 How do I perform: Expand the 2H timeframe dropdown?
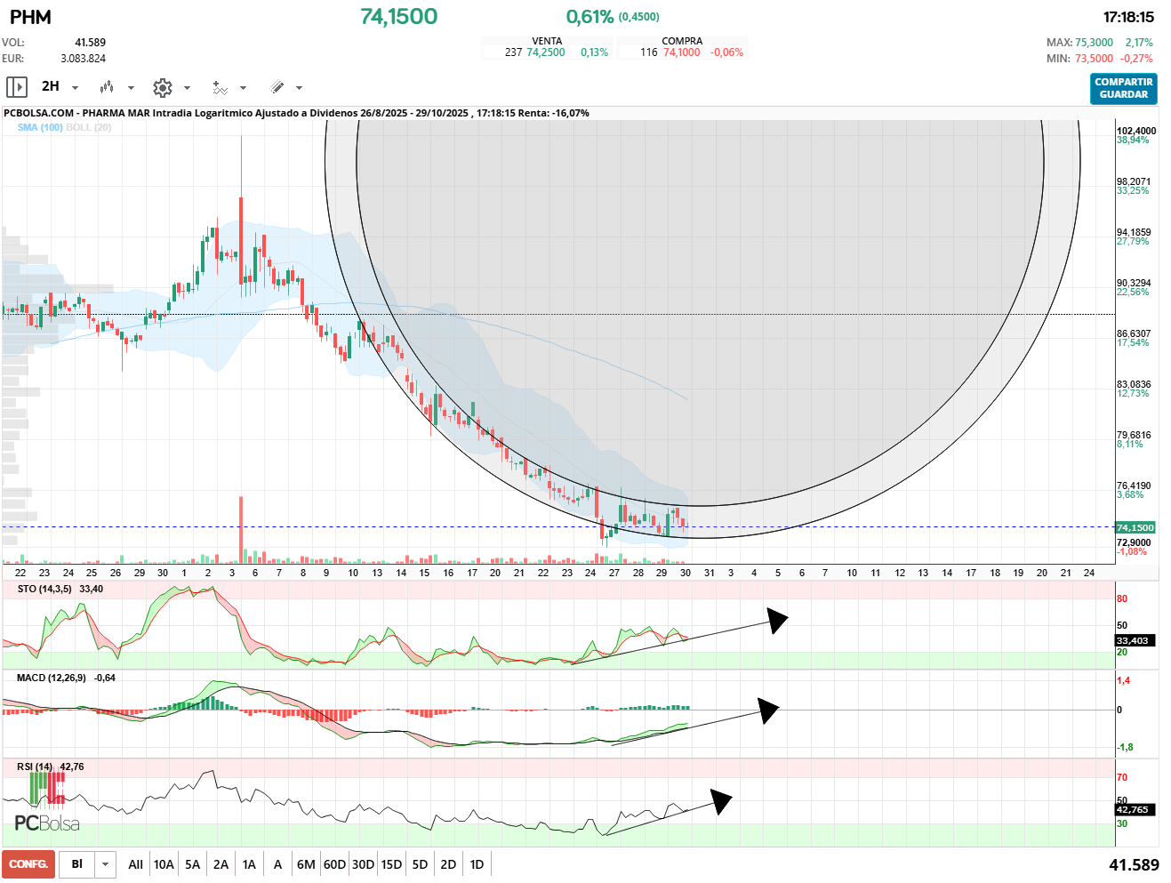pos(76,88)
